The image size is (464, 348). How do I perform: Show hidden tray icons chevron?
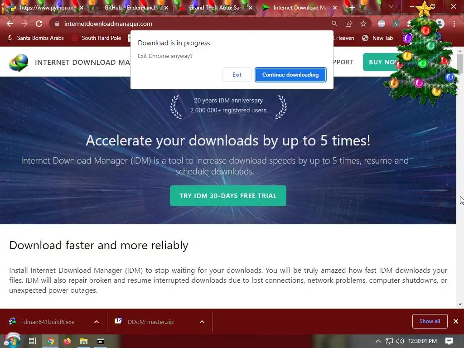pyautogui.click(x=378, y=341)
